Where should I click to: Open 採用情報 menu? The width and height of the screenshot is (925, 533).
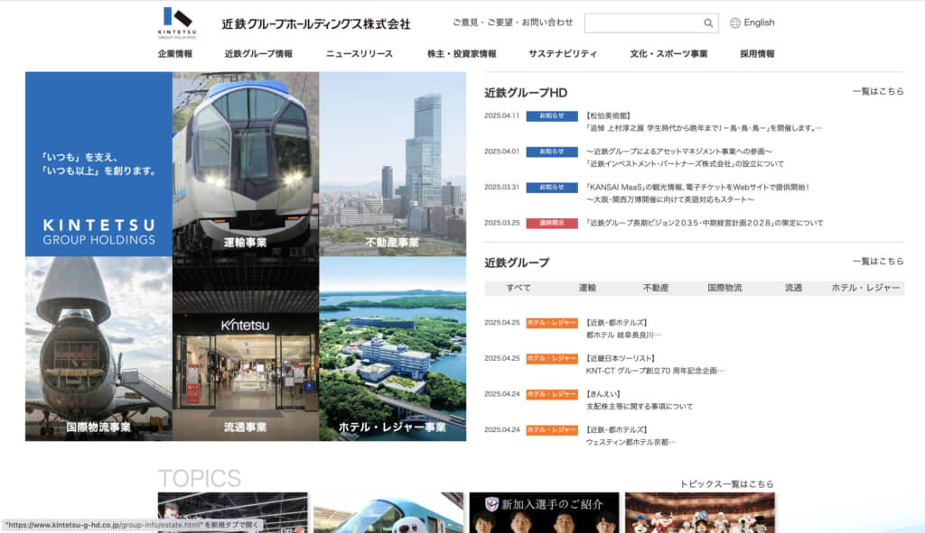pyautogui.click(x=757, y=53)
